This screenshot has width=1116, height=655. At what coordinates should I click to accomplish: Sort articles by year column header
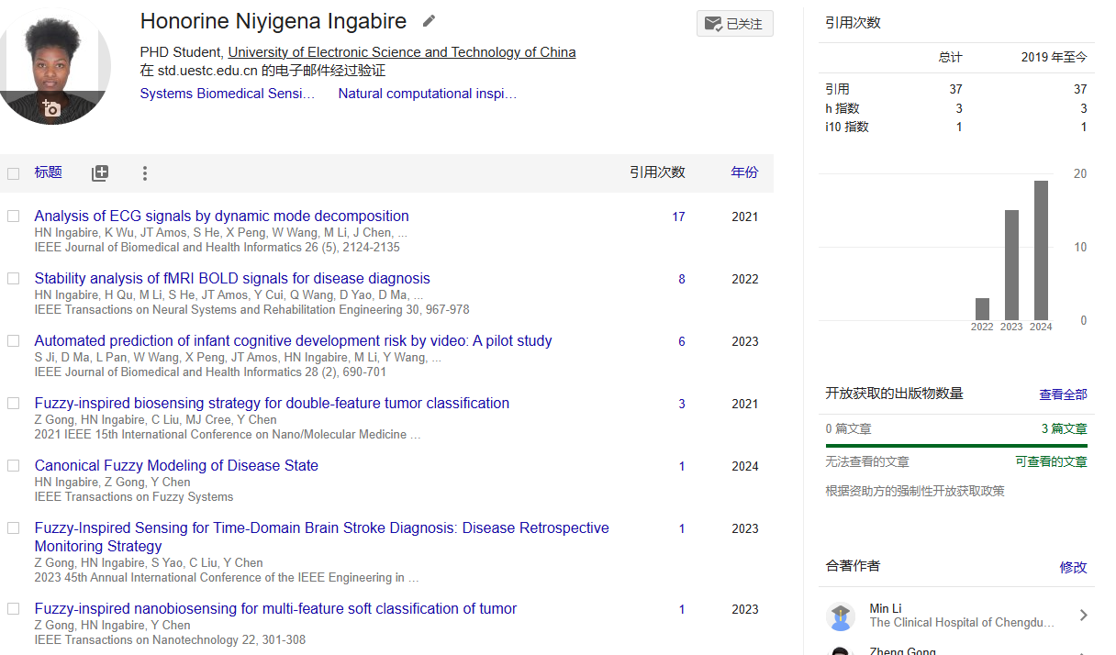point(744,172)
